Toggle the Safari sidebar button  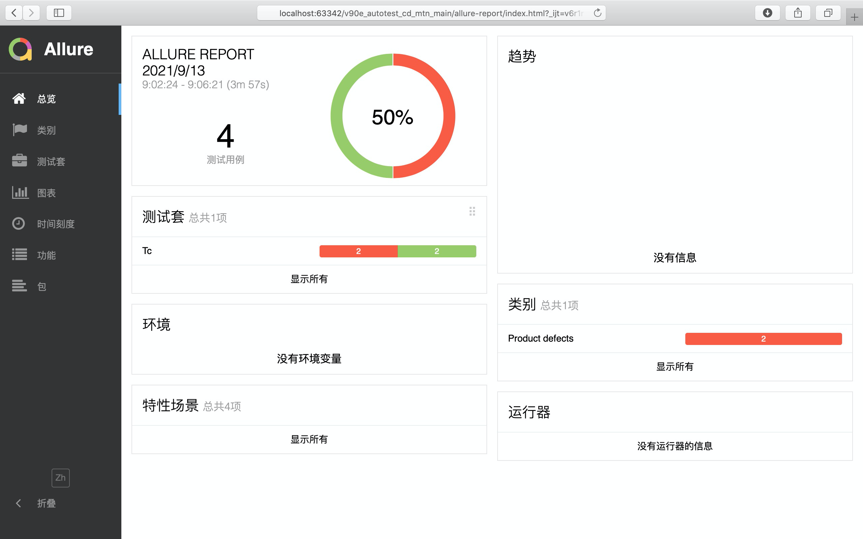59,13
